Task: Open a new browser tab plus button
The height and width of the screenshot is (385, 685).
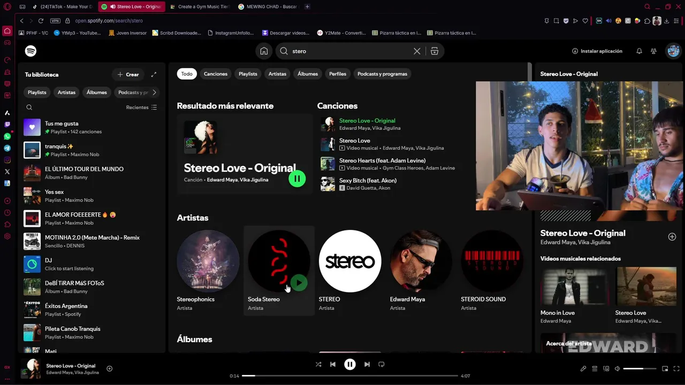Action: (307, 7)
